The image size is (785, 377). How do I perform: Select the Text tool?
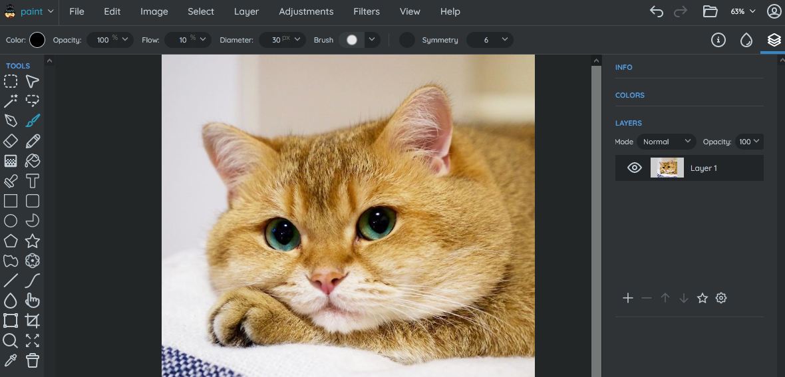33,181
